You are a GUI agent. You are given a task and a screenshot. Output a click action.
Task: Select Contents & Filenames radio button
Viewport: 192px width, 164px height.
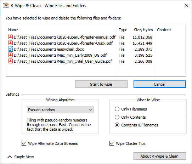(117, 125)
